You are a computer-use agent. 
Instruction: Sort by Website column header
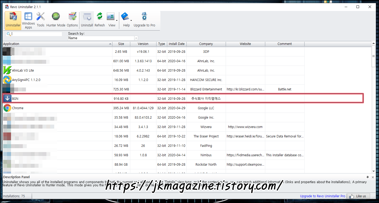click(245, 44)
